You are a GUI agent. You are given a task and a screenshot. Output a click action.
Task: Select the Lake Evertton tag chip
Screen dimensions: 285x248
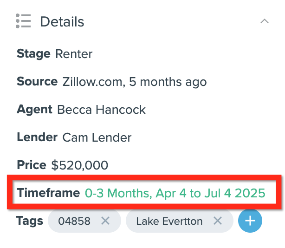point(180,221)
